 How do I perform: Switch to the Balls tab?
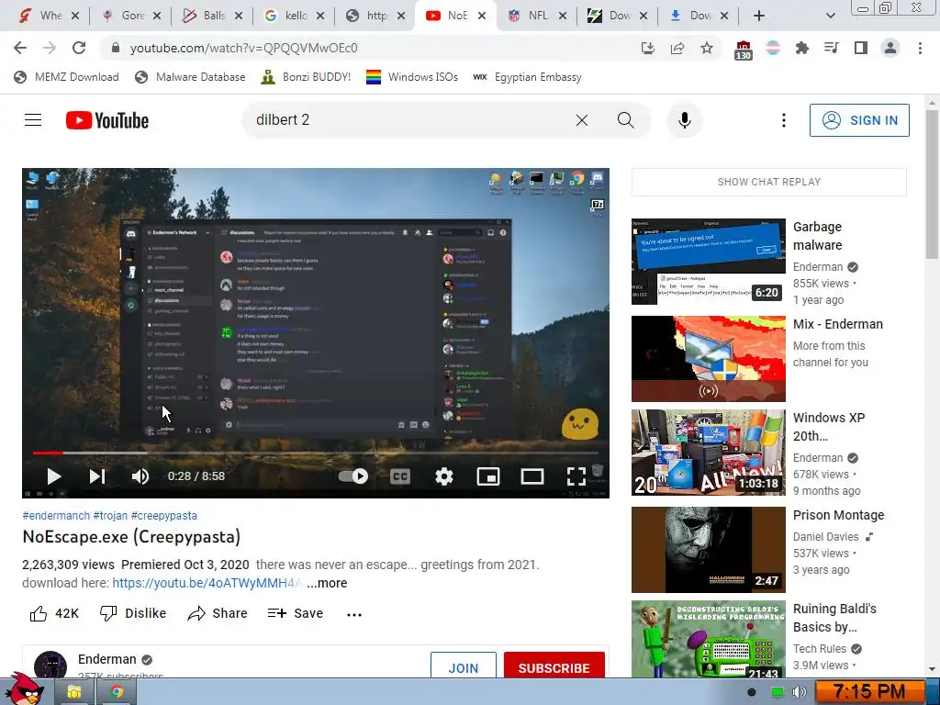click(x=212, y=16)
